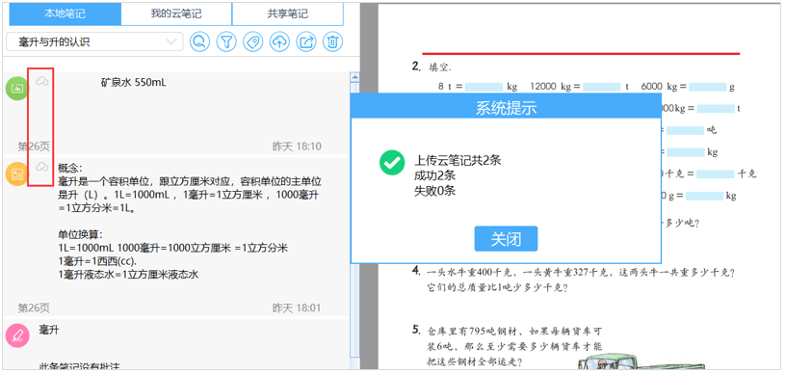786x374 pixels.
Task: Click the 单位换算 paragraph in the note
Action: (x=173, y=254)
